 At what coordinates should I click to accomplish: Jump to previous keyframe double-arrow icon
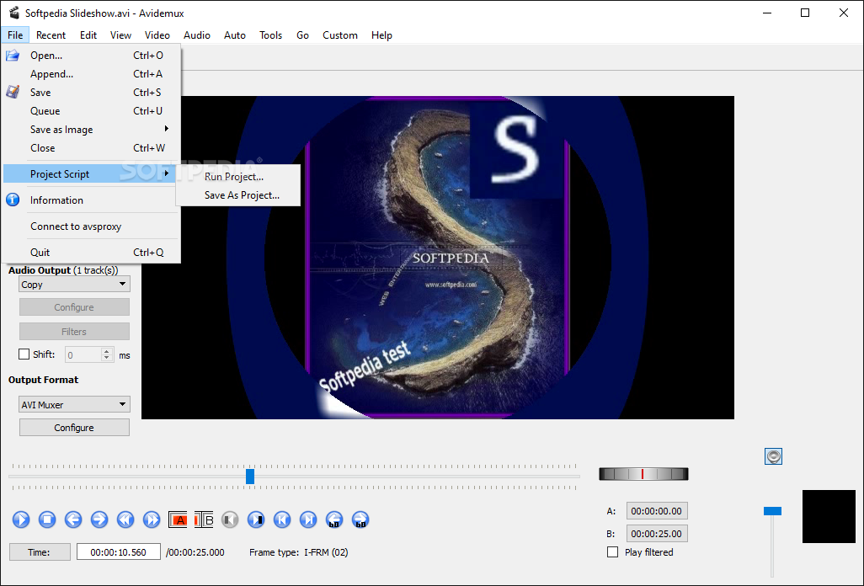click(x=125, y=519)
